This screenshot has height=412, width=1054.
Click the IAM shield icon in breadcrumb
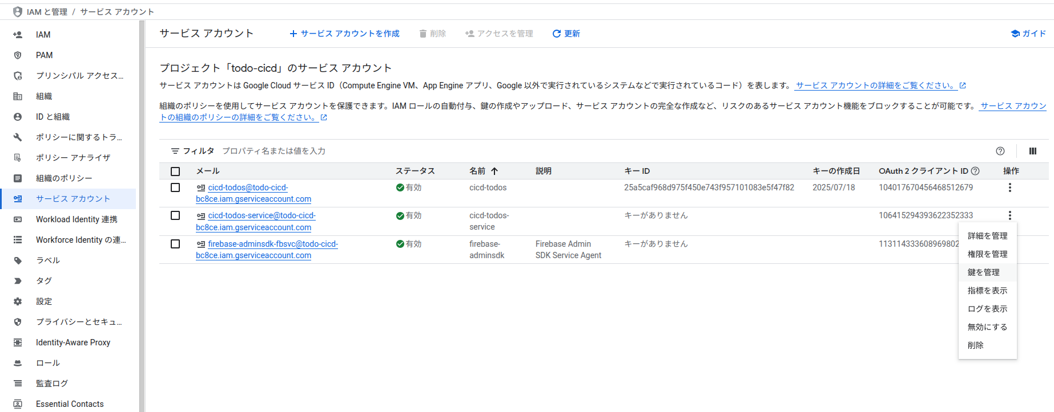[x=18, y=11]
